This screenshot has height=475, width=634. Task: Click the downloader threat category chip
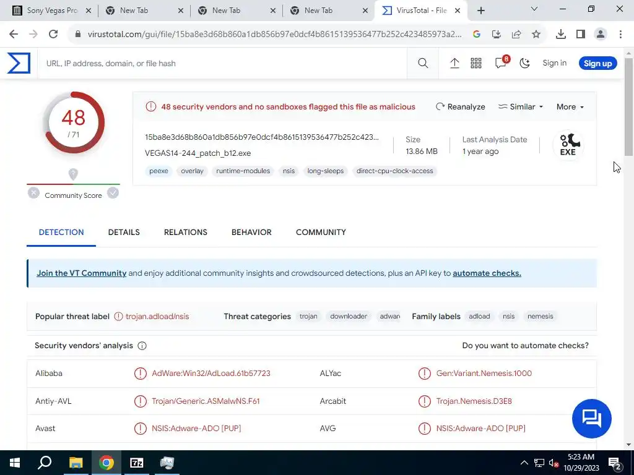pos(349,316)
